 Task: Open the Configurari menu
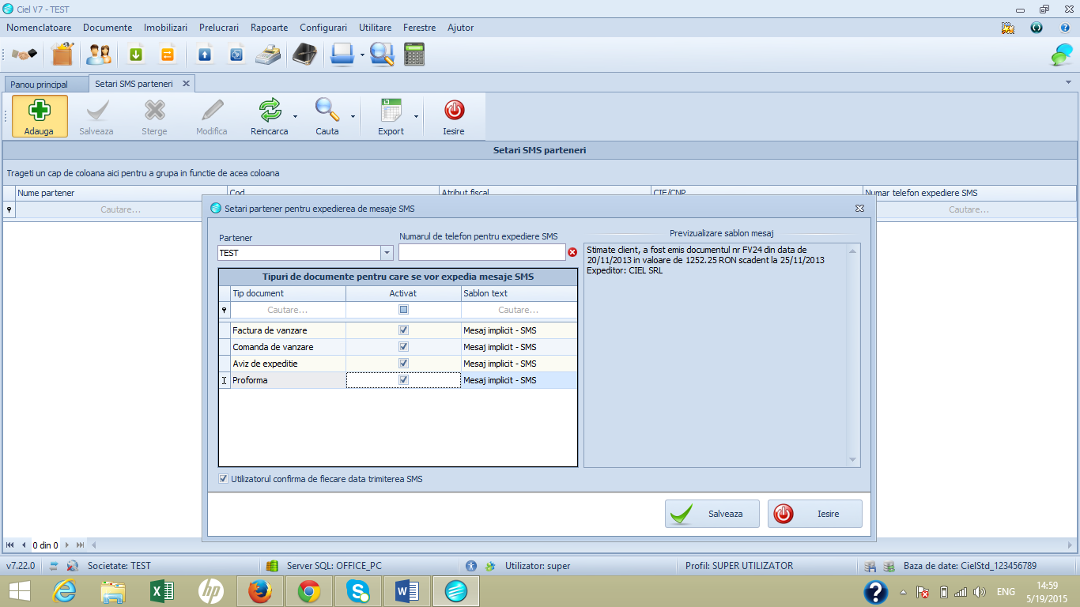coord(323,28)
